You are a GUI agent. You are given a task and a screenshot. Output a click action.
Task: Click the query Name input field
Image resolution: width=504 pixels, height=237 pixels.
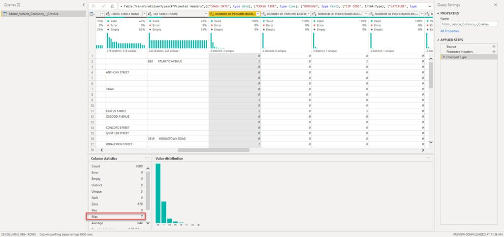point(469,24)
